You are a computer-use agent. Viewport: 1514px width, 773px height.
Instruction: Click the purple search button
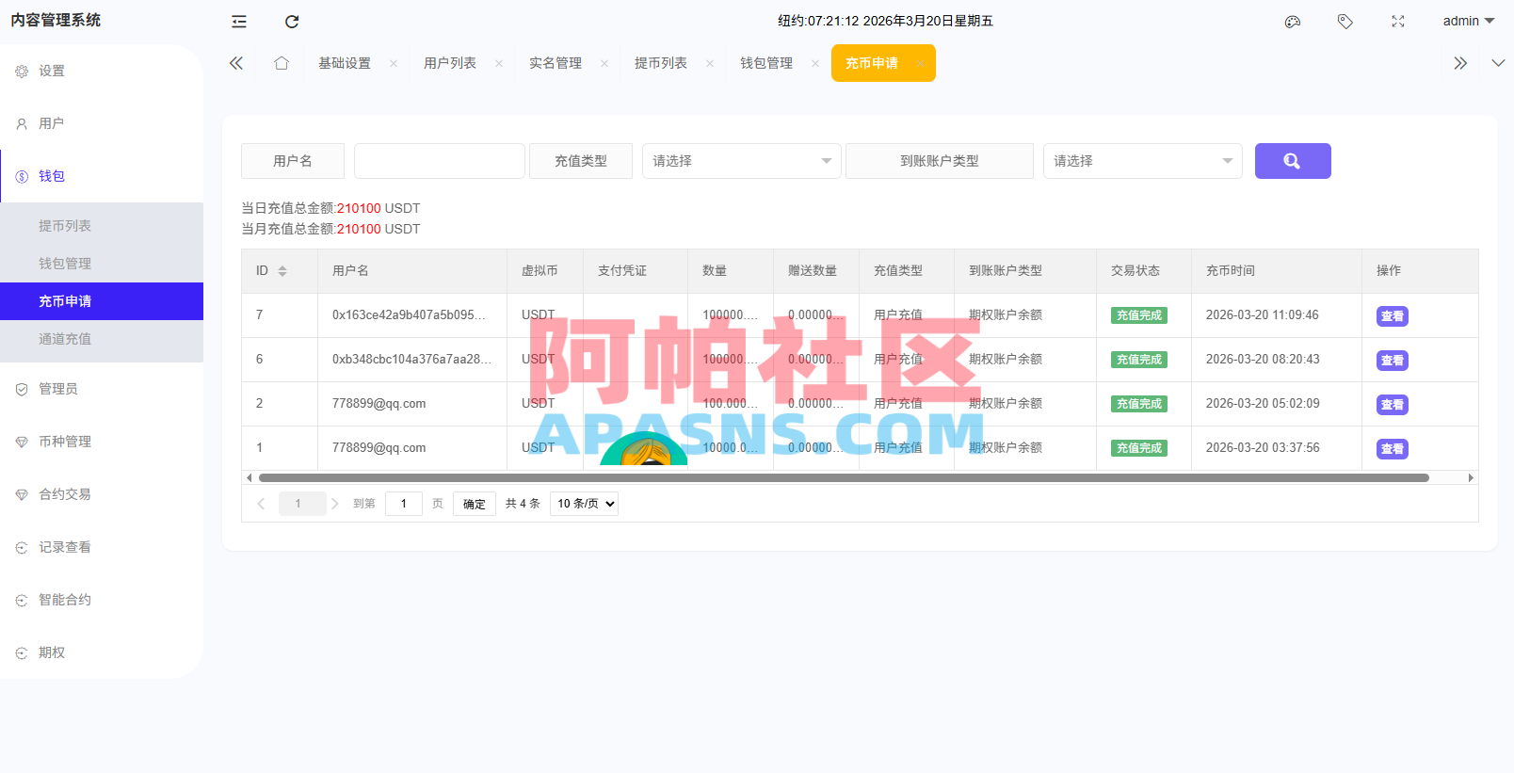pyautogui.click(x=1293, y=161)
